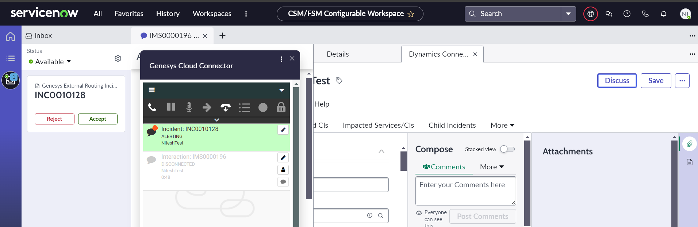Image resolution: width=698 pixels, height=227 pixels.
Task: Collapse the form section chevron
Action: 381,151
